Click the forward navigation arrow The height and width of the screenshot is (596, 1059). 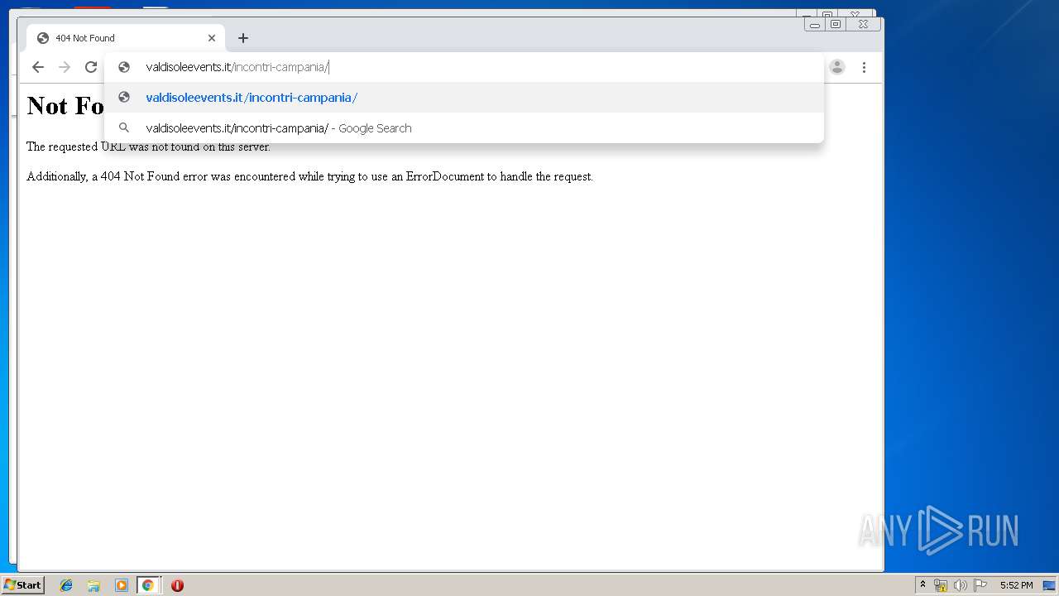65,67
